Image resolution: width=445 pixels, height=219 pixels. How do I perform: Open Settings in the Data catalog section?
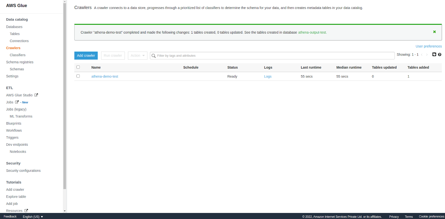[12, 76]
